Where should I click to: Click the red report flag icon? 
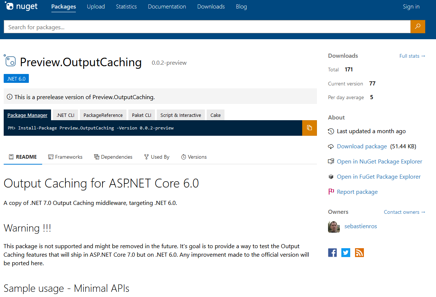(331, 192)
